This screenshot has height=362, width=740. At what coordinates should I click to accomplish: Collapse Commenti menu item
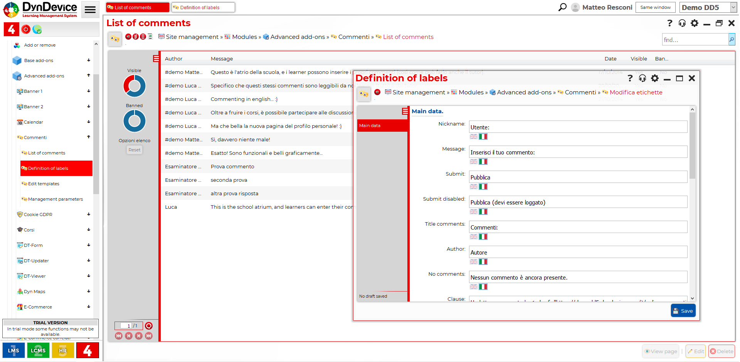[x=89, y=137]
